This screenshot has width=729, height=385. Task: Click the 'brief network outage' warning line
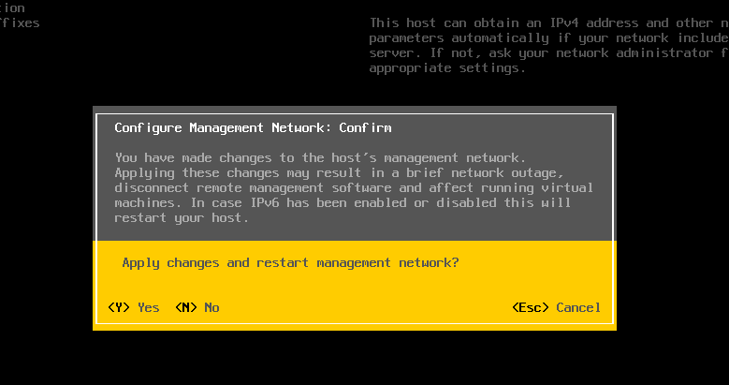click(337, 172)
